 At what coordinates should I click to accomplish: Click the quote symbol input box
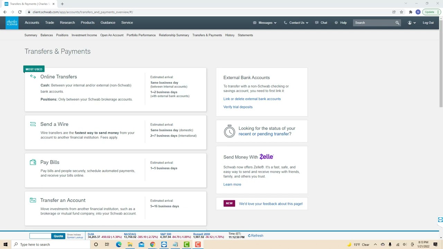(40, 236)
